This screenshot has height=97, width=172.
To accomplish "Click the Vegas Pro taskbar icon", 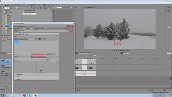I will (x=36, y=95).
